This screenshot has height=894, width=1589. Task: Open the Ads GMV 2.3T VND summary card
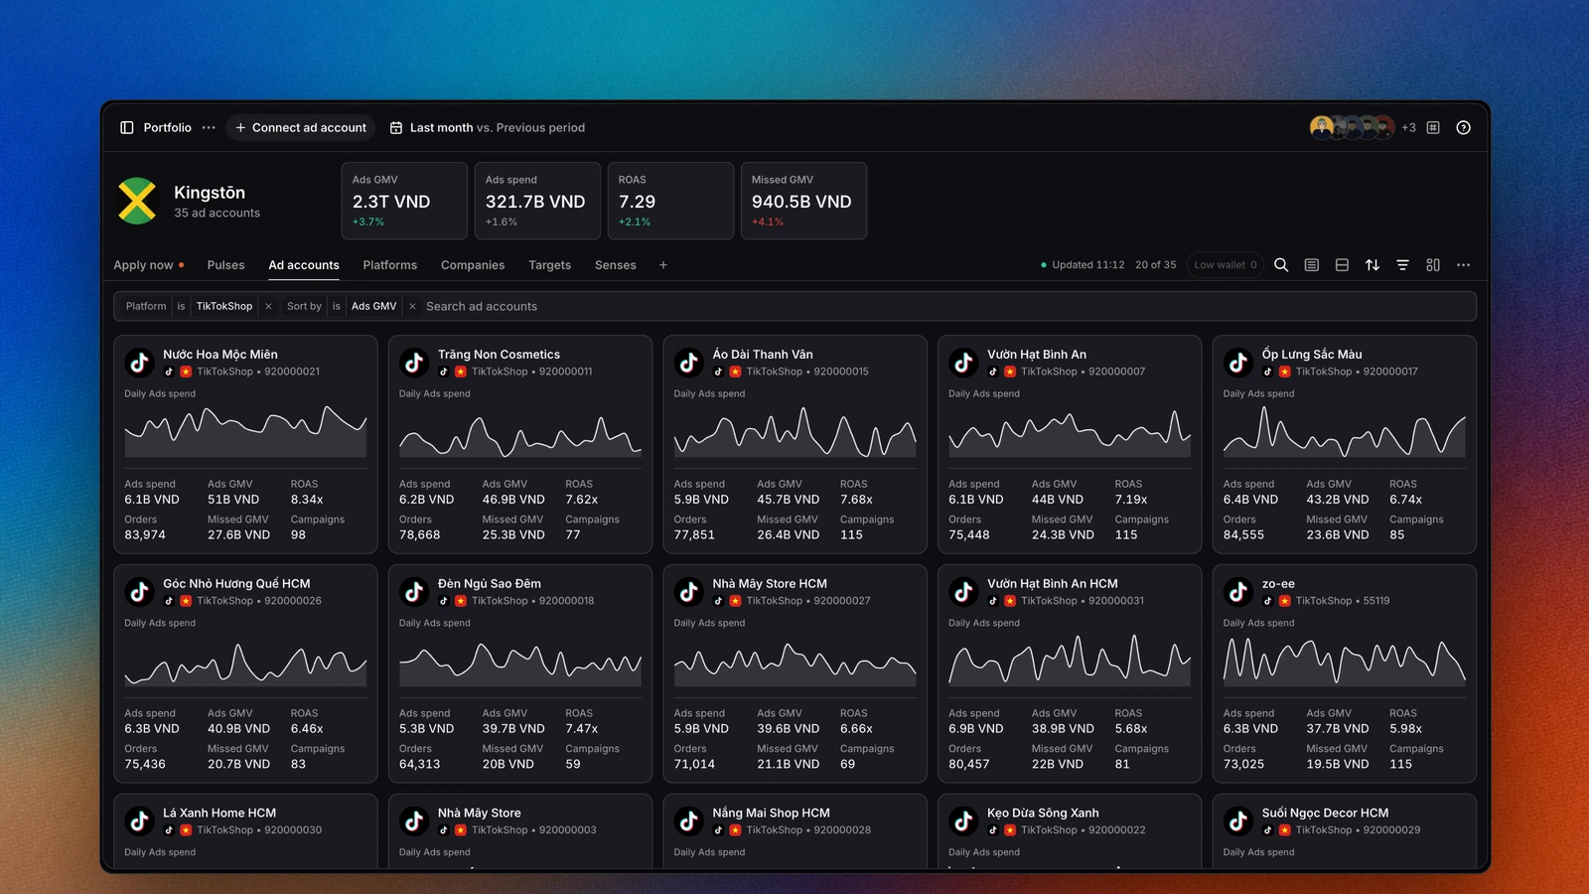[x=404, y=201]
